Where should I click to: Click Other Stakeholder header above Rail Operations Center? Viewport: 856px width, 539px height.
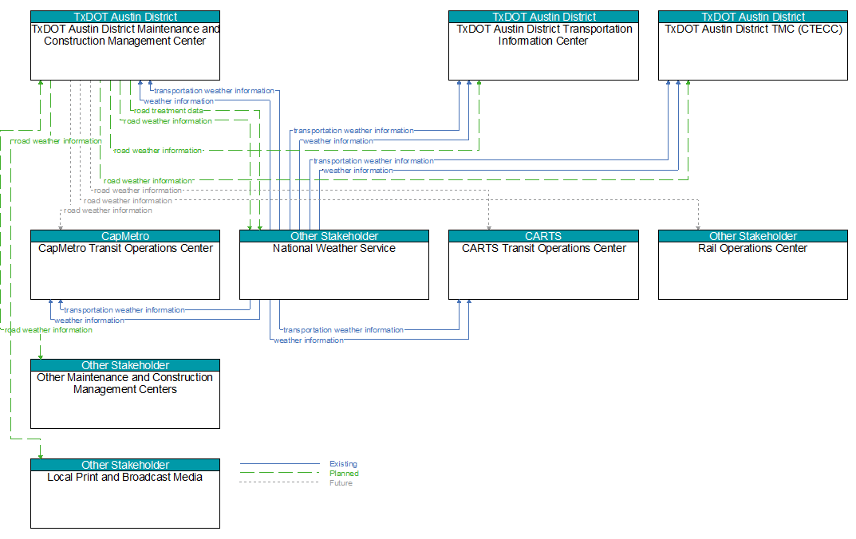click(x=753, y=236)
